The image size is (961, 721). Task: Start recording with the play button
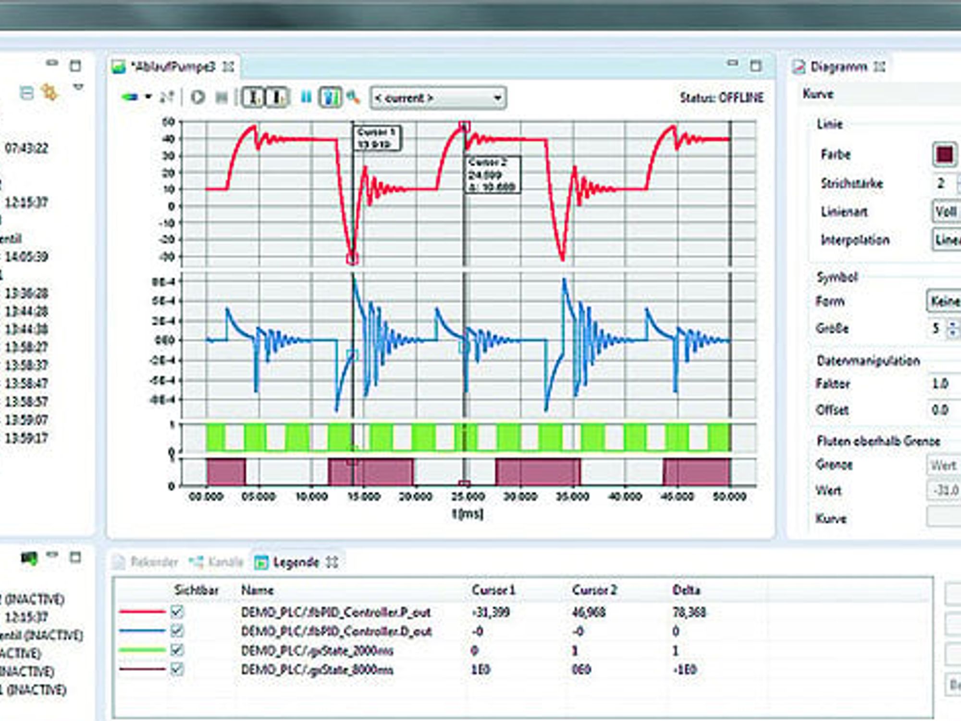[x=197, y=98]
